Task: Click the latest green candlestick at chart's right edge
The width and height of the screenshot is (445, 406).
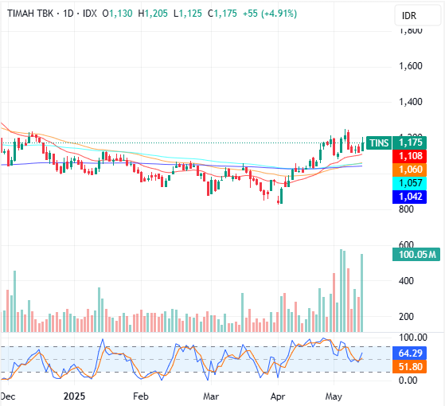Action: tap(362, 145)
